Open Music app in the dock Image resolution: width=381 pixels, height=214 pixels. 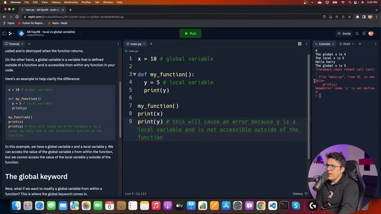point(156,206)
